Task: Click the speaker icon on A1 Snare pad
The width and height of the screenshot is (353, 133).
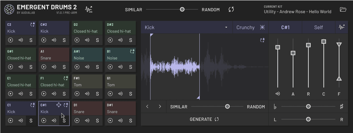Action: [54, 67]
